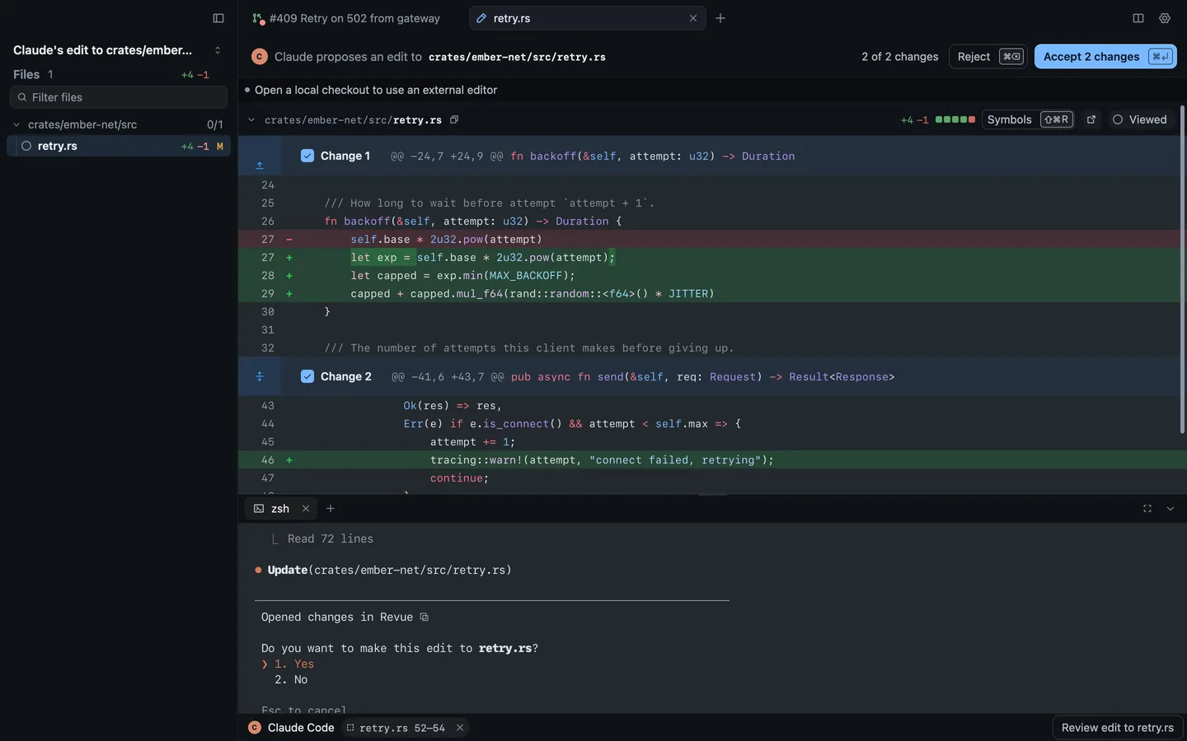1187x741 pixels.
Task: Click 'Review edit to retry.rs' button
Action: (1118, 728)
